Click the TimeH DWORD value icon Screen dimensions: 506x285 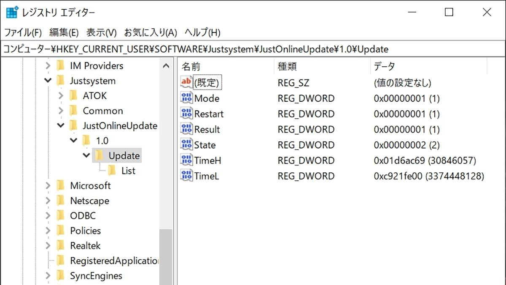coord(186,160)
